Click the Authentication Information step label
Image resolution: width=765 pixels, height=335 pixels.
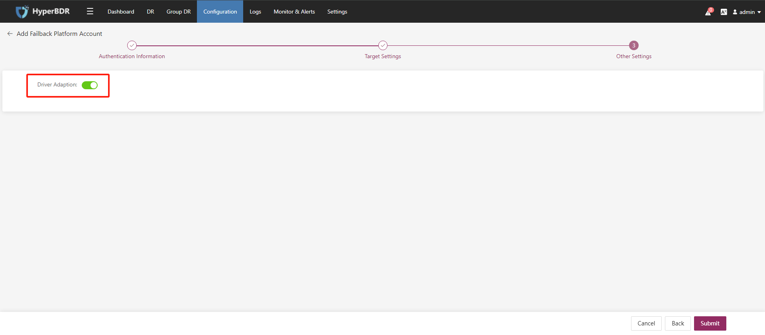[132, 57]
